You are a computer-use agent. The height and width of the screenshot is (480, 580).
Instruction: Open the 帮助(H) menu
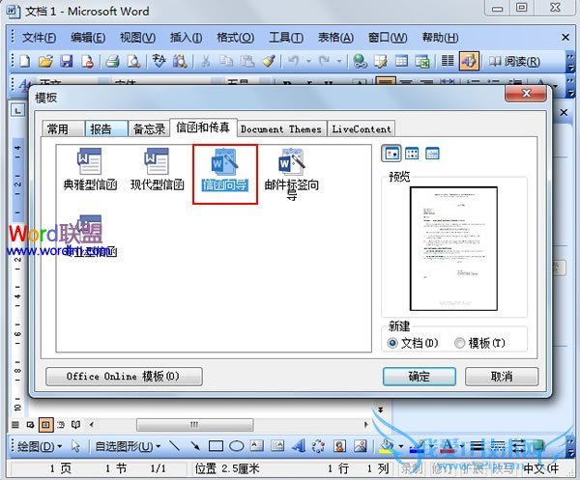(x=440, y=38)
